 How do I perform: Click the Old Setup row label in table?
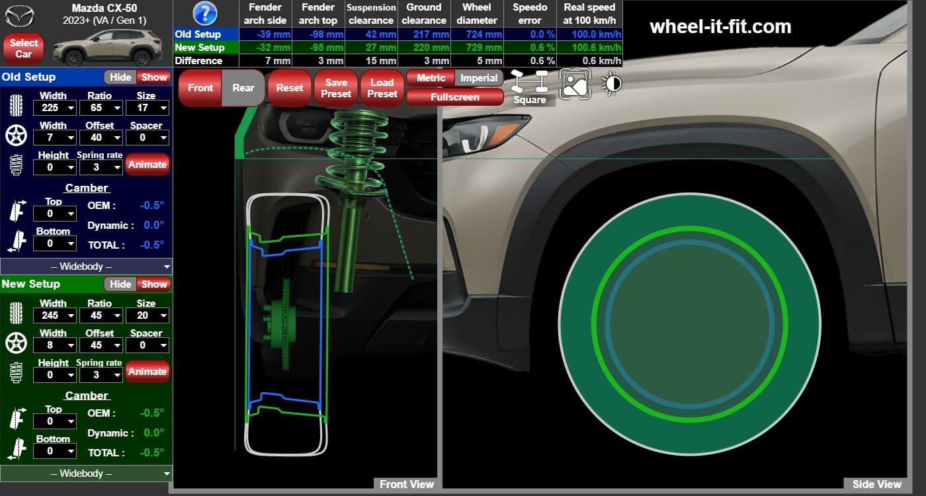click(x=206, y=34)
